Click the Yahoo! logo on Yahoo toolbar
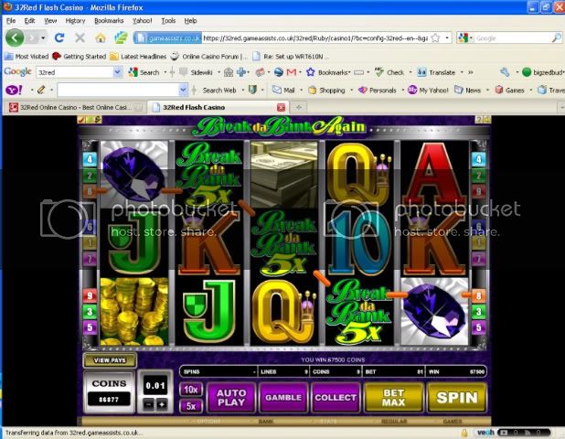The height and width of the screenshot is (439, 565). tap(14, 90)
